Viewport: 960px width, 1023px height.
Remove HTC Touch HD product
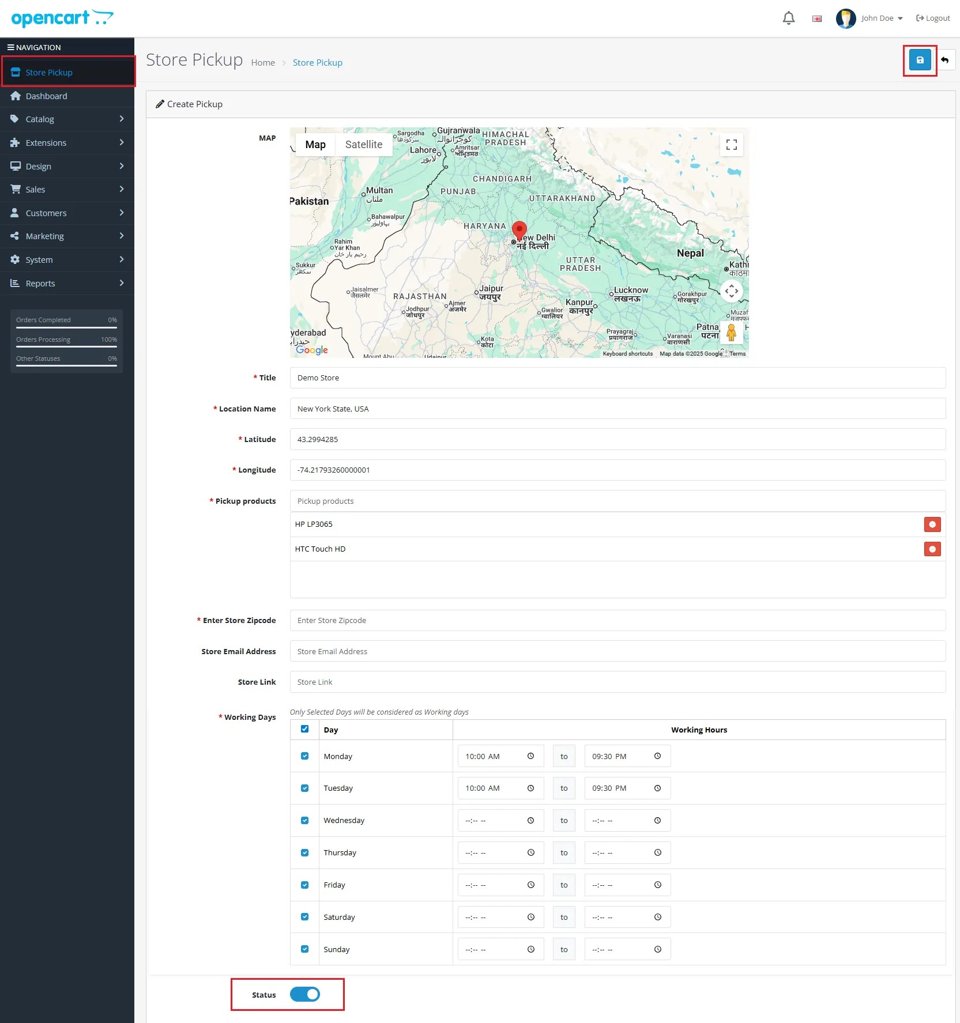pyautogui.click(x=932, y=549)
